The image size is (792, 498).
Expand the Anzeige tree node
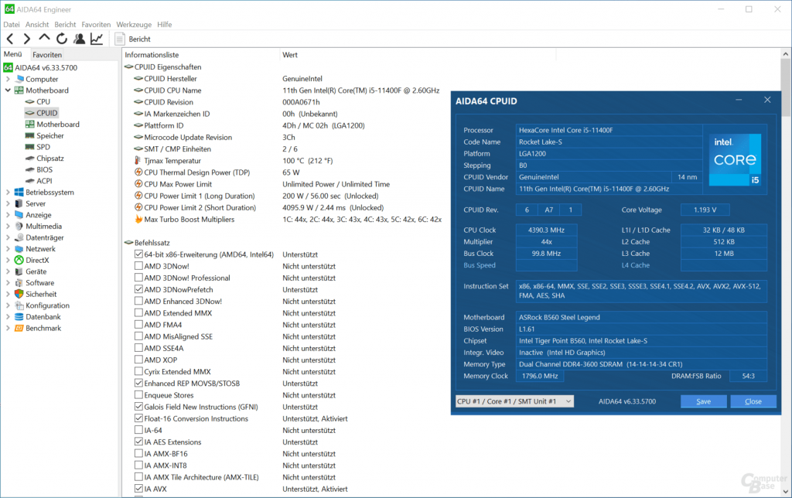(8, 215)
